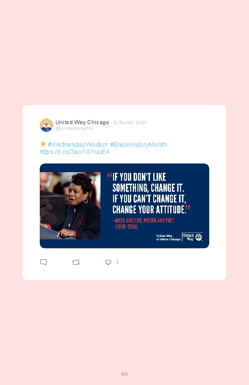
Task: Click the retweet arrows icon
Action: 76,262
